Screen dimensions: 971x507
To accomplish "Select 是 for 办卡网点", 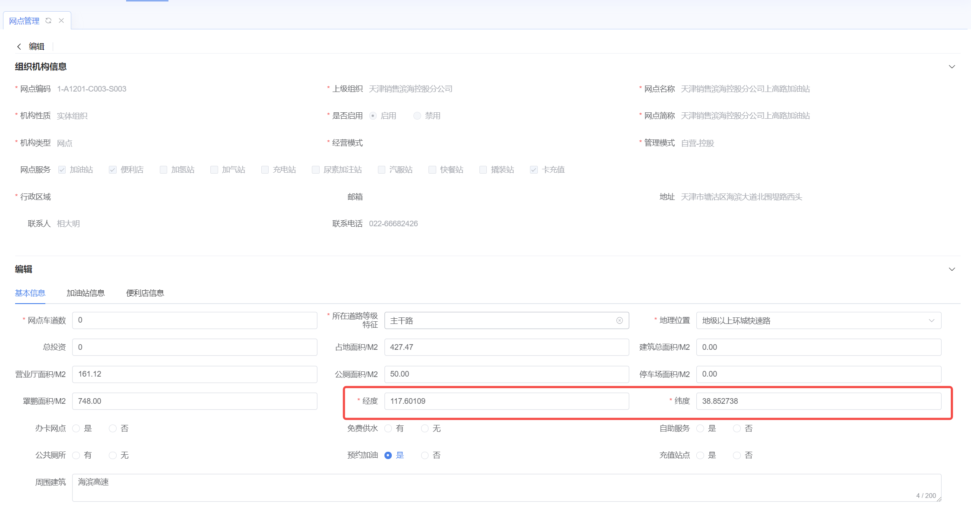I will [x=76, y=428].
